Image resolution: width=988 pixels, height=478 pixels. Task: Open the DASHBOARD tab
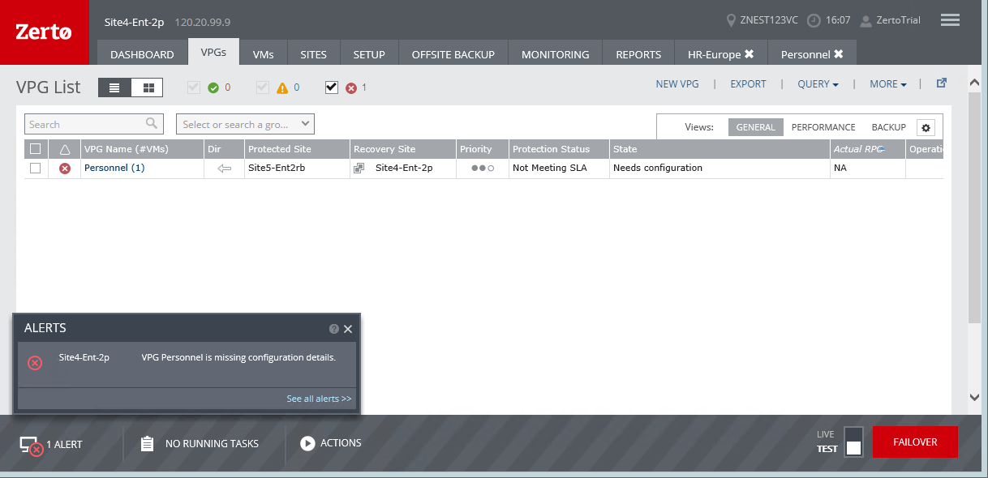click(x=142, y=54)
